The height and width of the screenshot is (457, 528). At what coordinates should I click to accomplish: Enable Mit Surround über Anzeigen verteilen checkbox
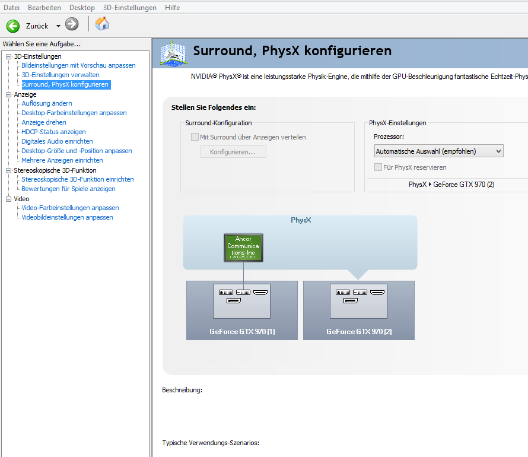pos(195,137)
